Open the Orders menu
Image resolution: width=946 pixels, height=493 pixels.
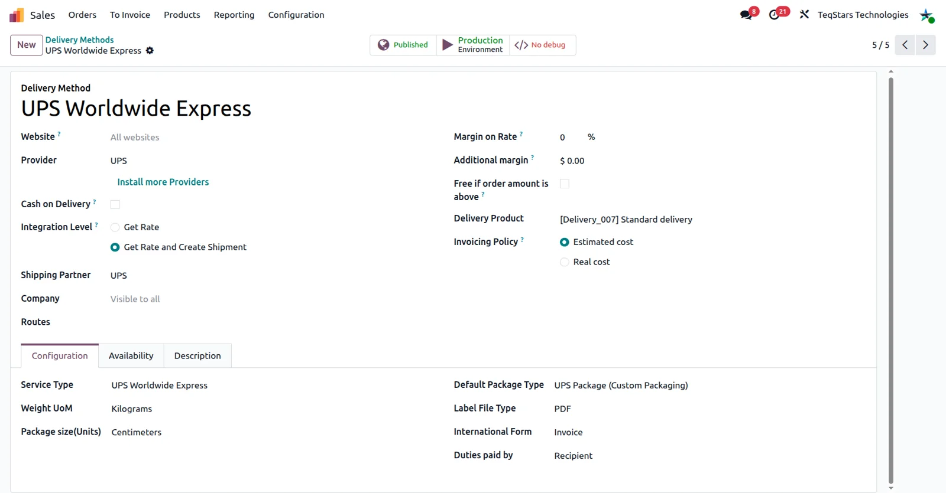pyautogui.click(x=82, y=15)
